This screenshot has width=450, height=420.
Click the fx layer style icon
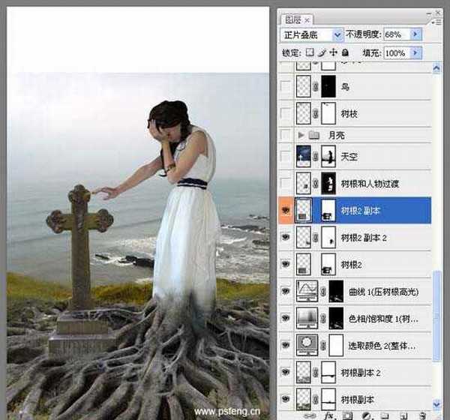pos(328,415)
